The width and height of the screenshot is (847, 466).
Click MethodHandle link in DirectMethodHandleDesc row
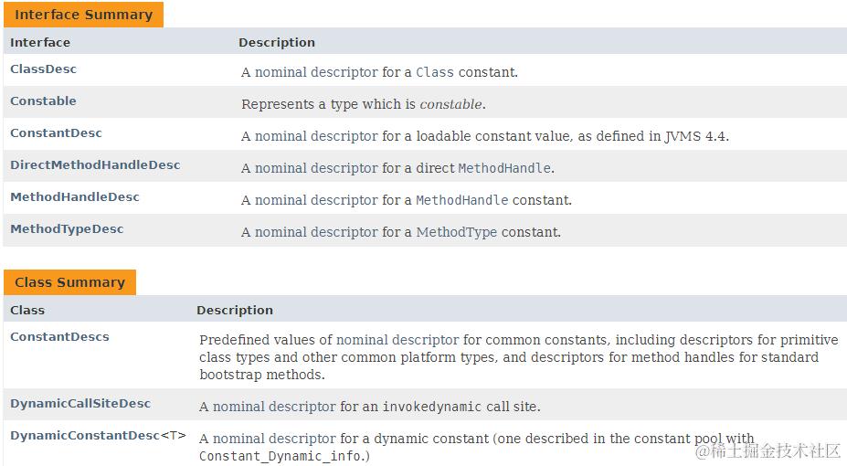click(x=503, y=168)
